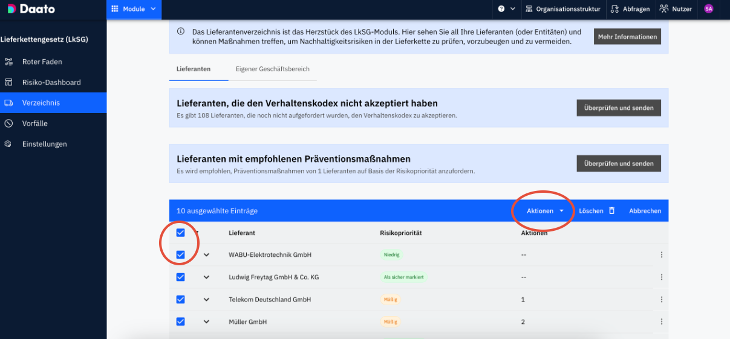Click WABU-Elektrotechnik GmbH supplier name
This screenshot has height=339, width=730.
[x=270, y=255]
